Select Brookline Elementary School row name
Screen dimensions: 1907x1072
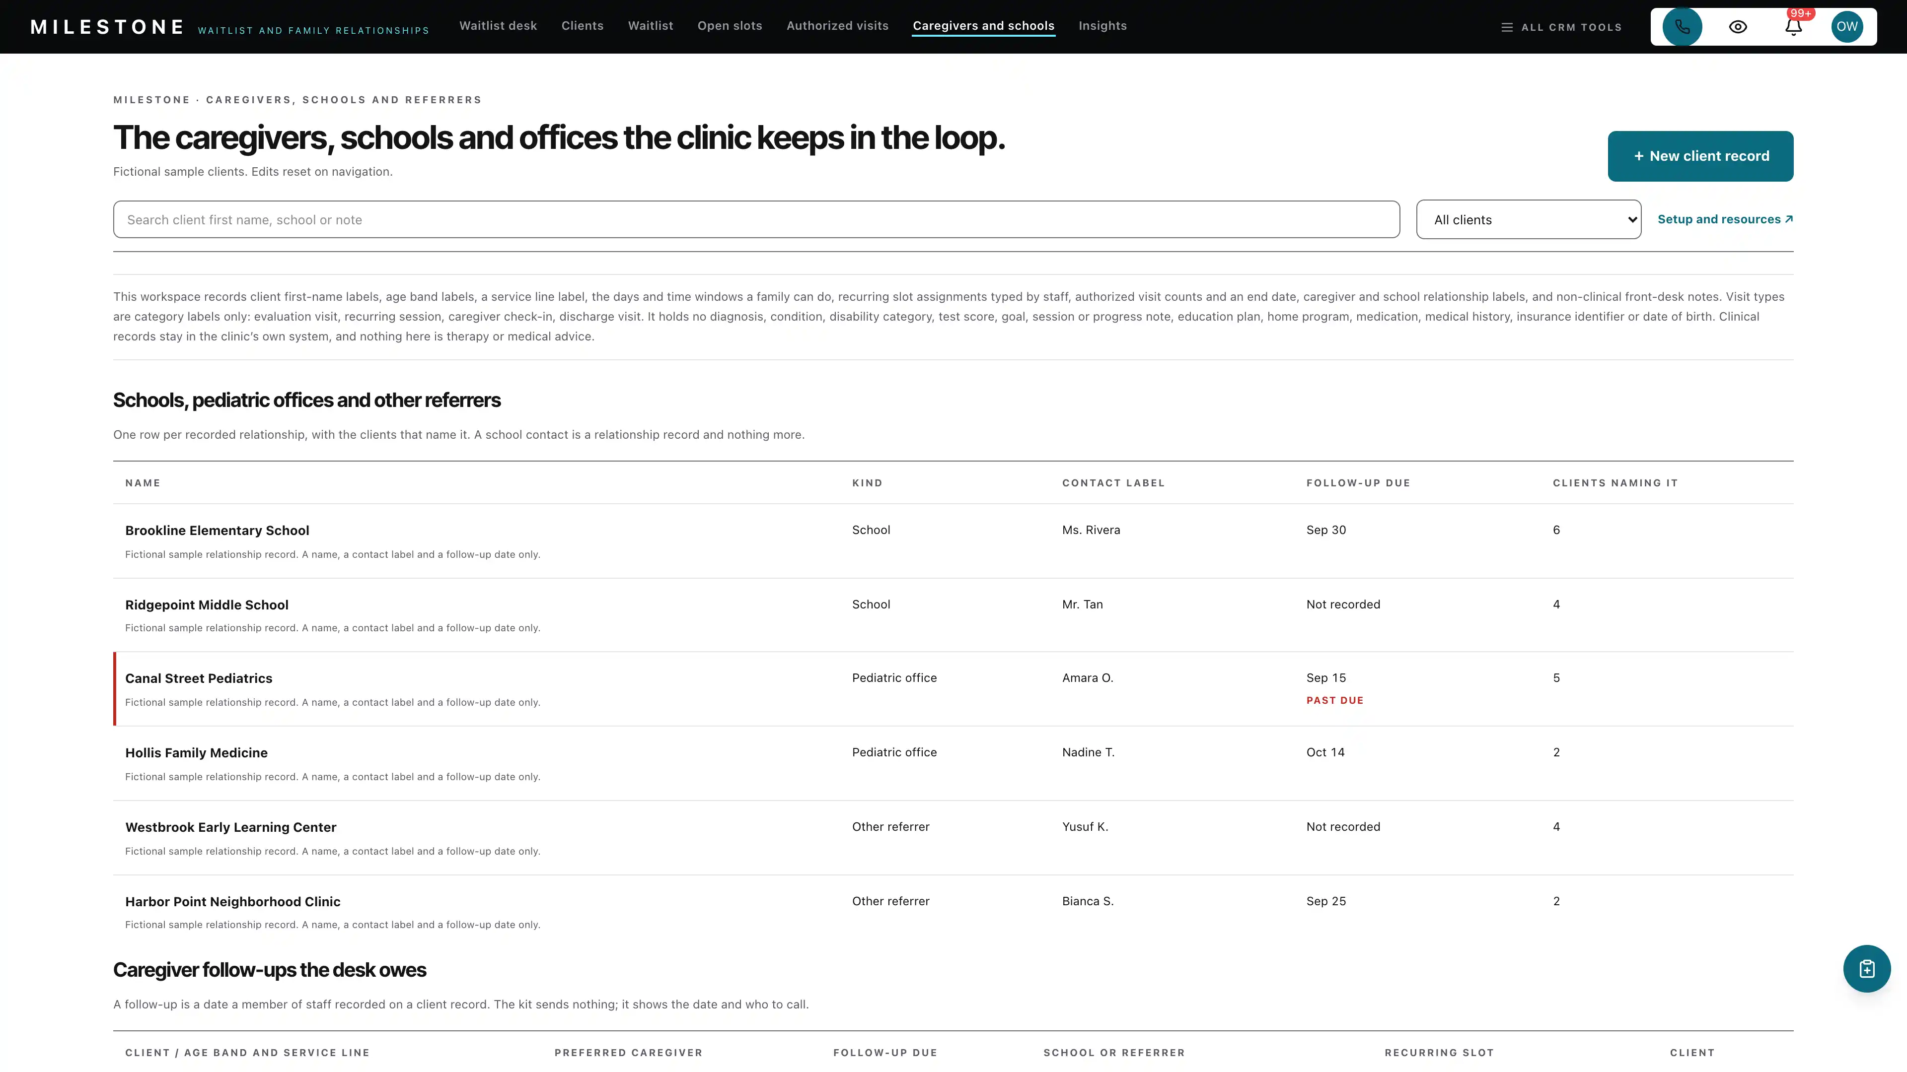click(217, 531)
